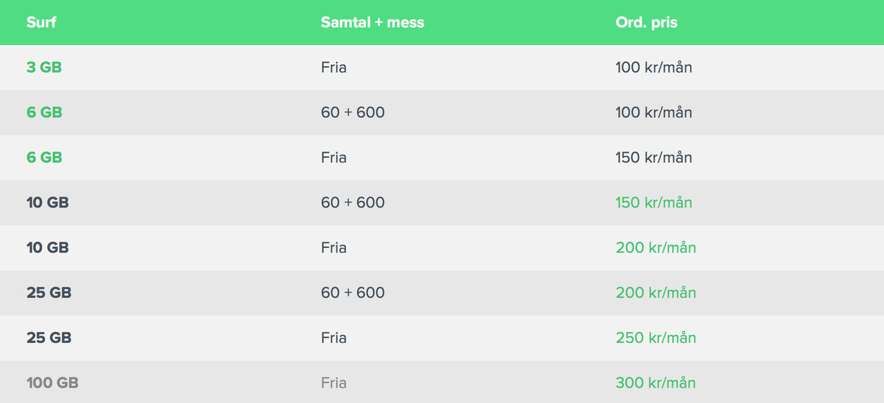The height and width of the screenshot is (403, 884).
Task: Click 200 kr/mån in the 25 GB row
Action: click(x=655, y=293)
